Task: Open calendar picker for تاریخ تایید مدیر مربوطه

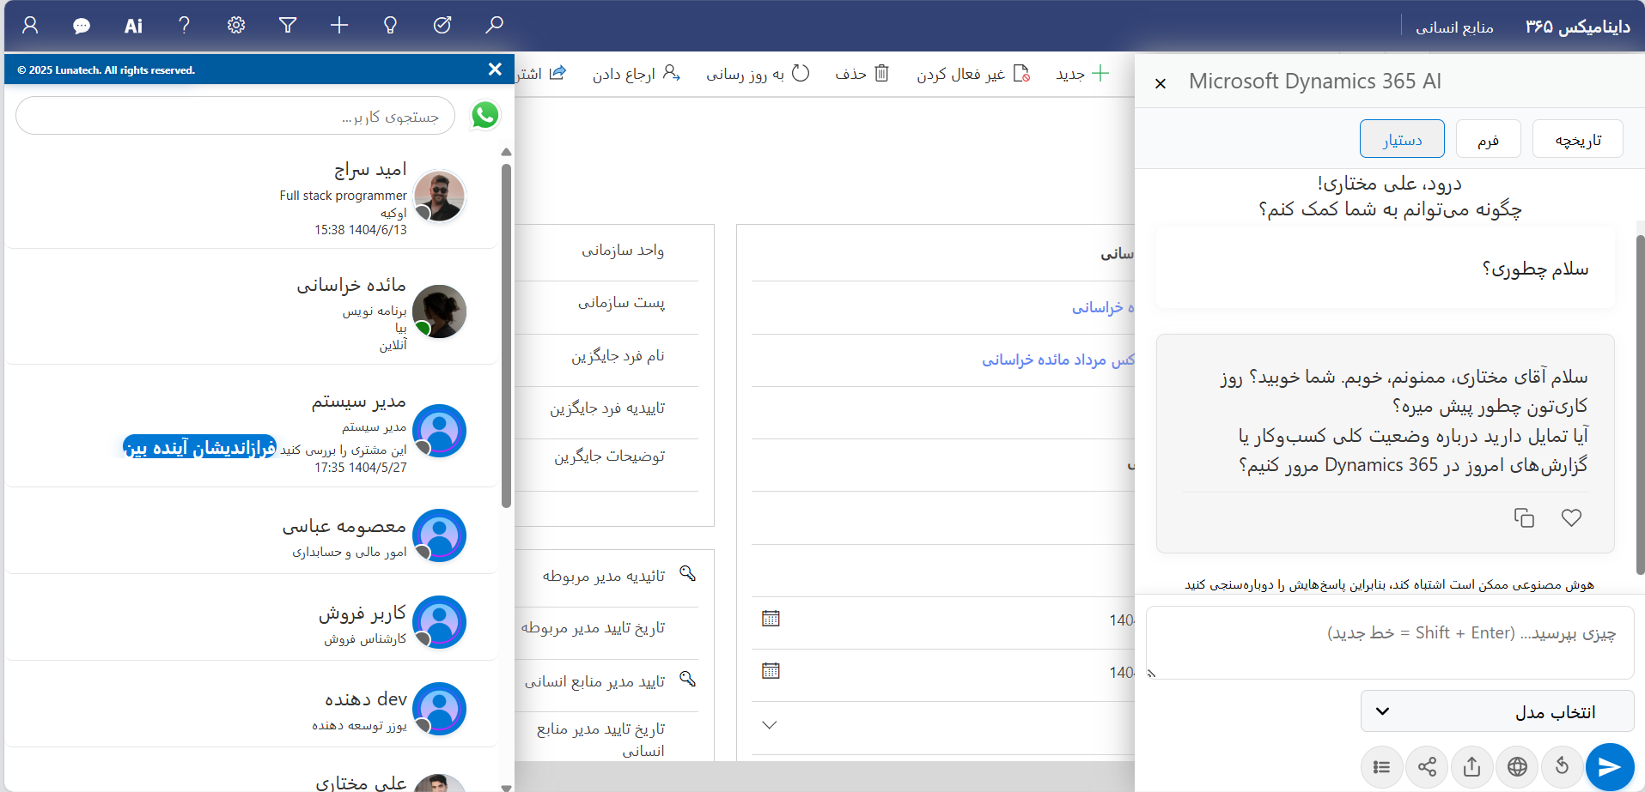Action: [771, 619]
